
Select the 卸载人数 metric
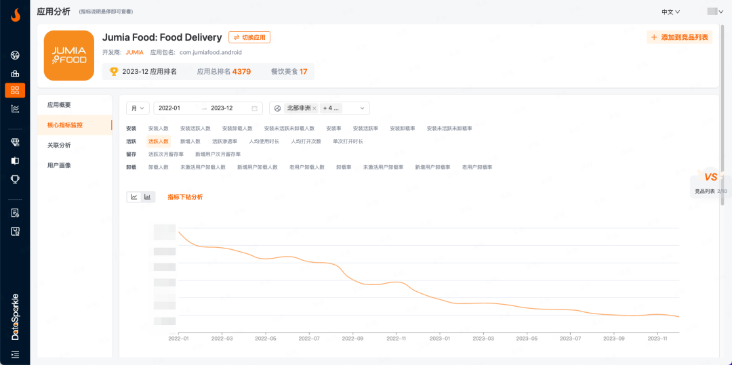(158, 167)
